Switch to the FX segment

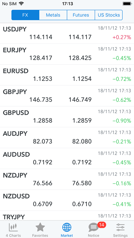point(25,15)
